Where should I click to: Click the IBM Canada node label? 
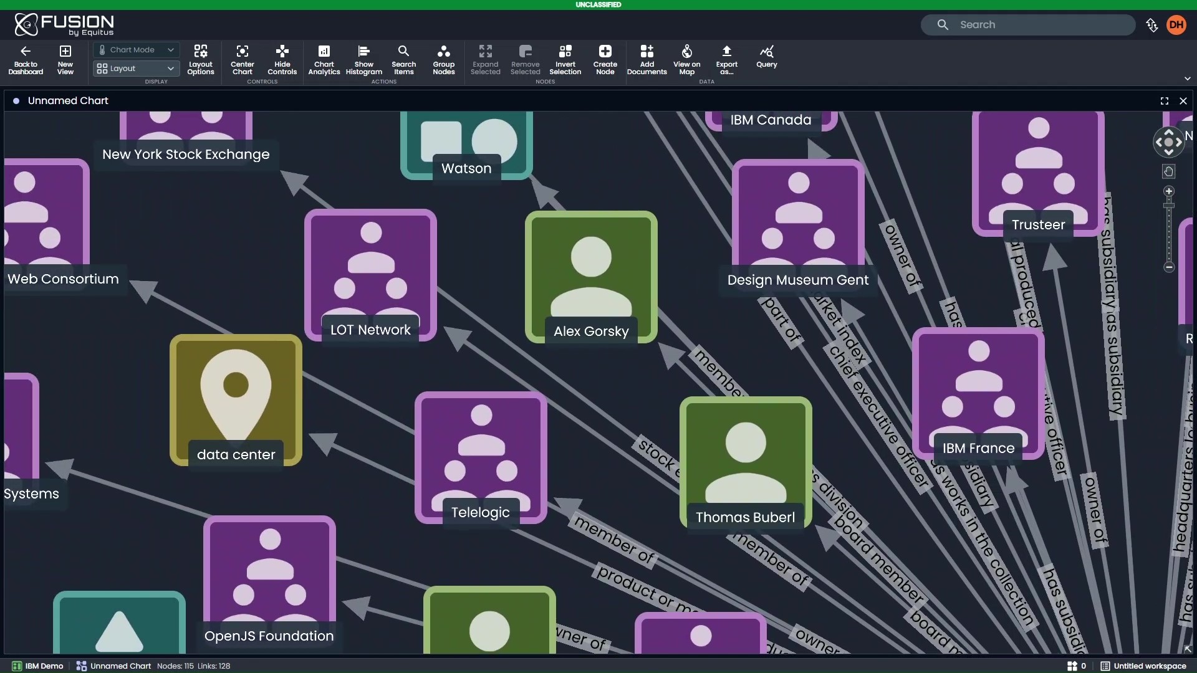(771, 120)
